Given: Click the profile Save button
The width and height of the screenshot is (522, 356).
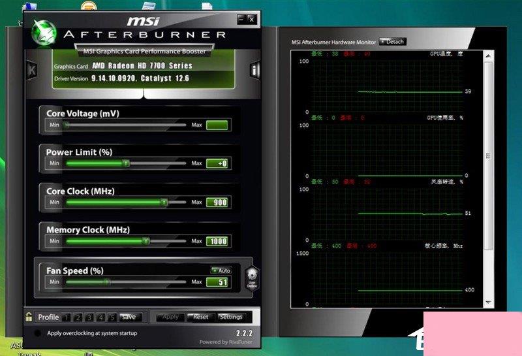Looking at the screenshot, I should (x=130, y=317).
